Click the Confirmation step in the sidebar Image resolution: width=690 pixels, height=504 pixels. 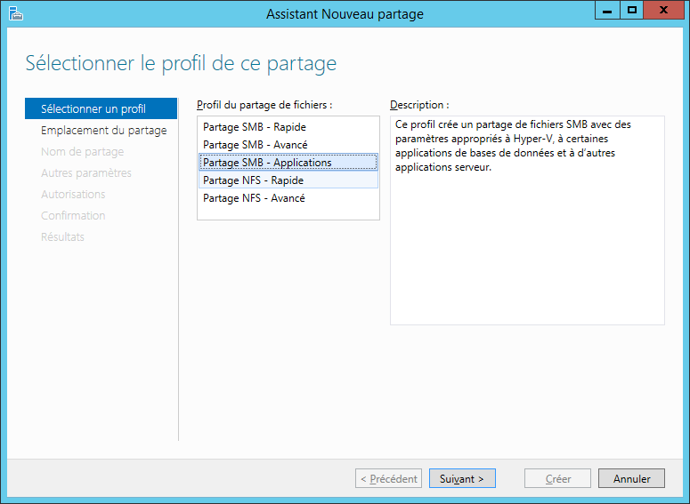[x=73, y=216]
